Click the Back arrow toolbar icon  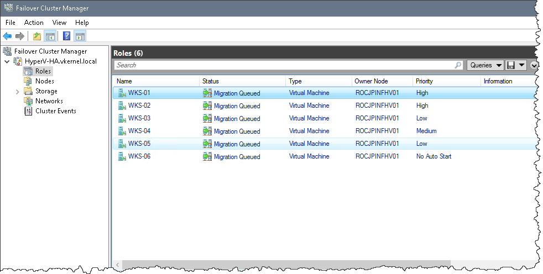point(7,36)
